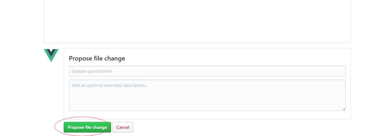Click the Vue logo avatar
This screenshot has width=384, height=136.
[x=51, y=55]
